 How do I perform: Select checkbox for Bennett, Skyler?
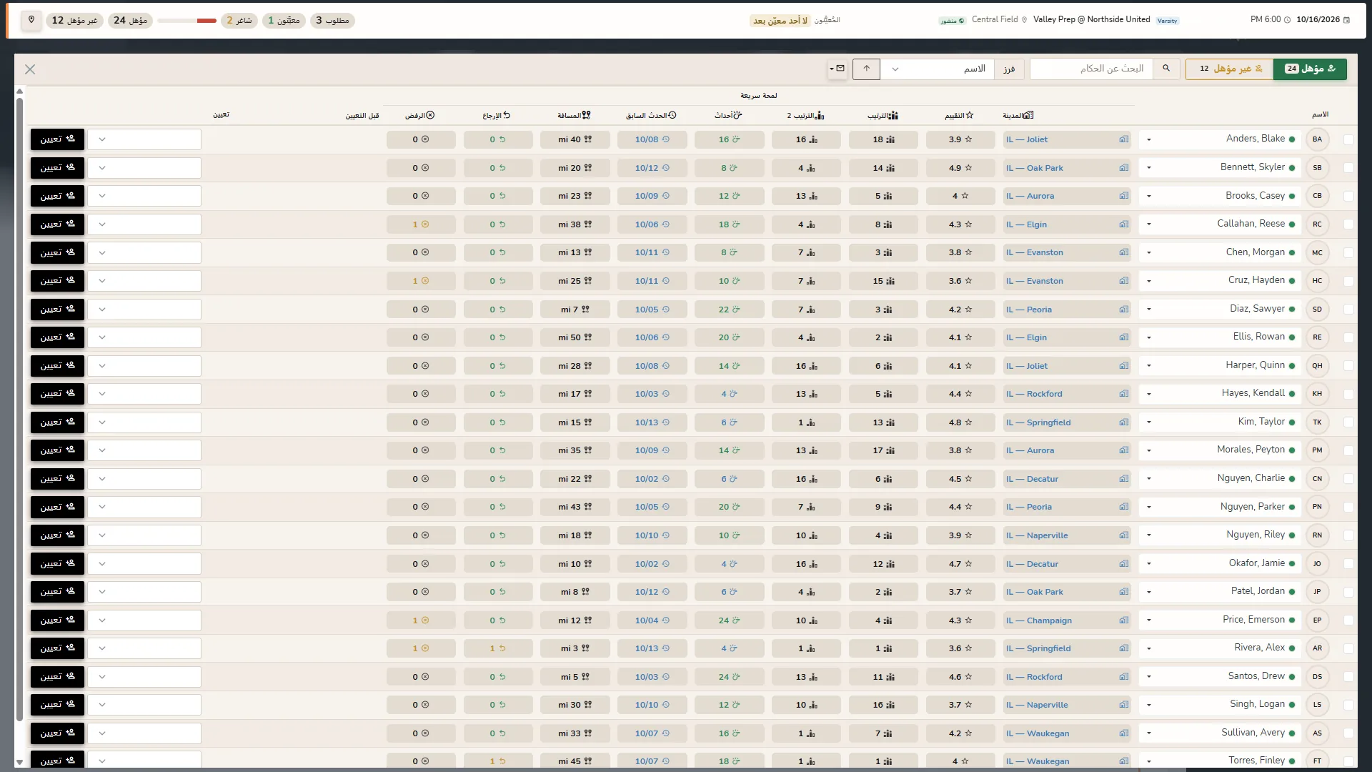tap(1348, 168)
